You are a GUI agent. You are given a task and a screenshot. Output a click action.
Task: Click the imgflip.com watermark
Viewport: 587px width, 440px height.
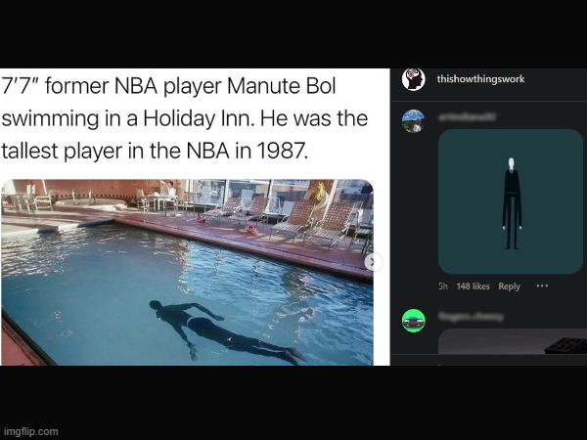[x=31, y=431]
